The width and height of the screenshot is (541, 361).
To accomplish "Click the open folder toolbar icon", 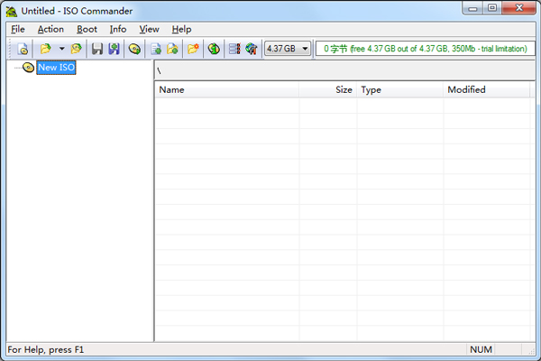I will tap(46, 49).
